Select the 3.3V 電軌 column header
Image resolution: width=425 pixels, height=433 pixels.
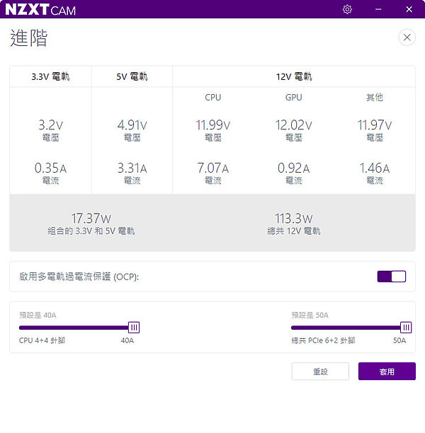pos(50,76)
